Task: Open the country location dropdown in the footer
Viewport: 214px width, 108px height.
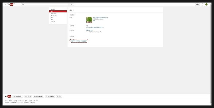Action: (28, 96)
